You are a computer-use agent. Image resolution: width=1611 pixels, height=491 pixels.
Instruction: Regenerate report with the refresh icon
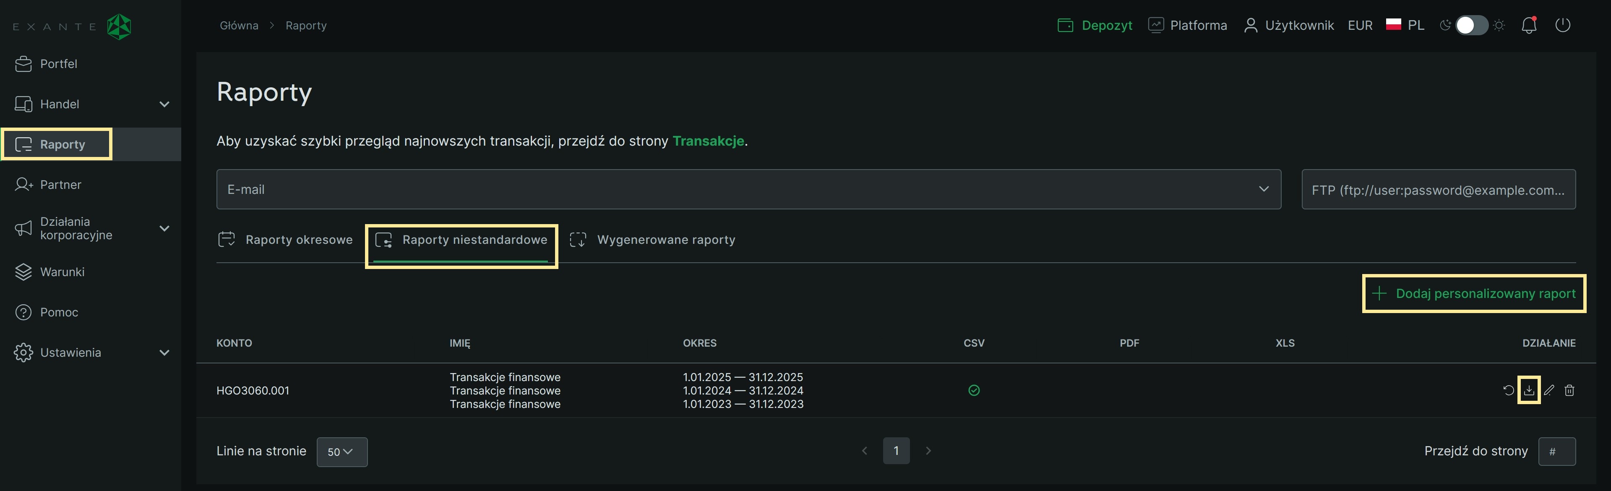(1509, 390)
